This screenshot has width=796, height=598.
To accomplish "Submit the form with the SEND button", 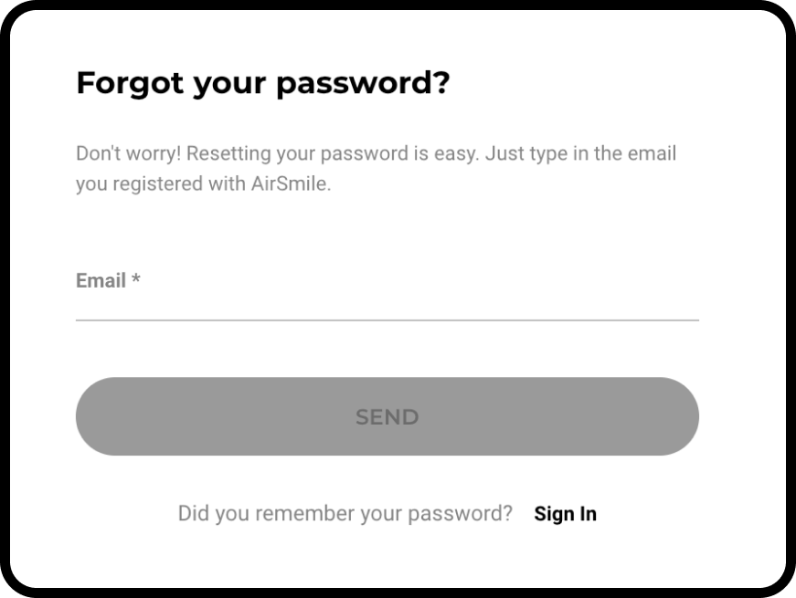I will pyautogui.click(x=387, y=416).
